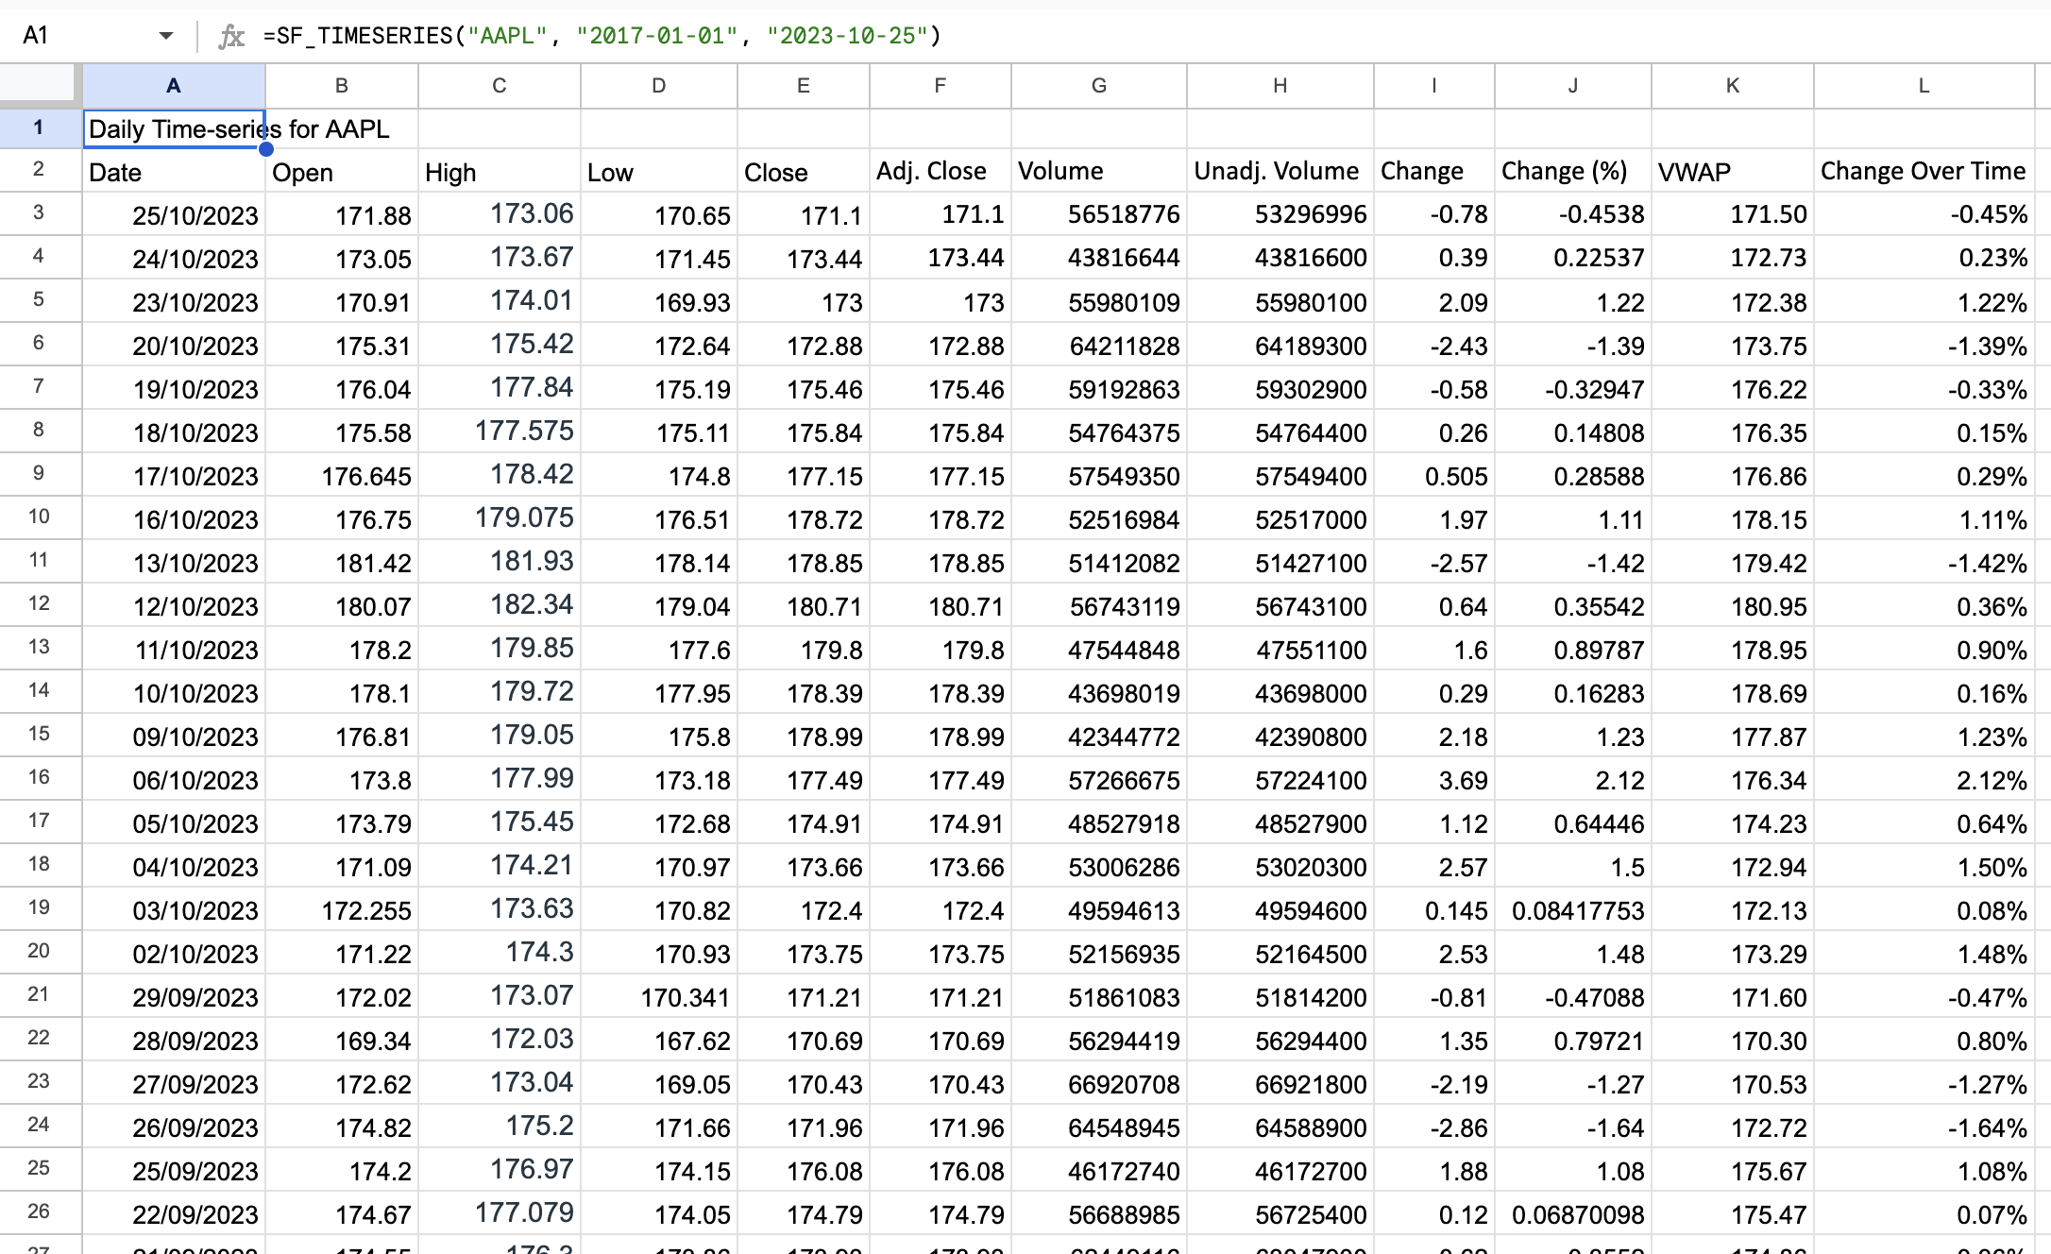Screen dimensions: 2051x1254
Task: Click Adj. Close value 180.71
Action: pos(941,605)
